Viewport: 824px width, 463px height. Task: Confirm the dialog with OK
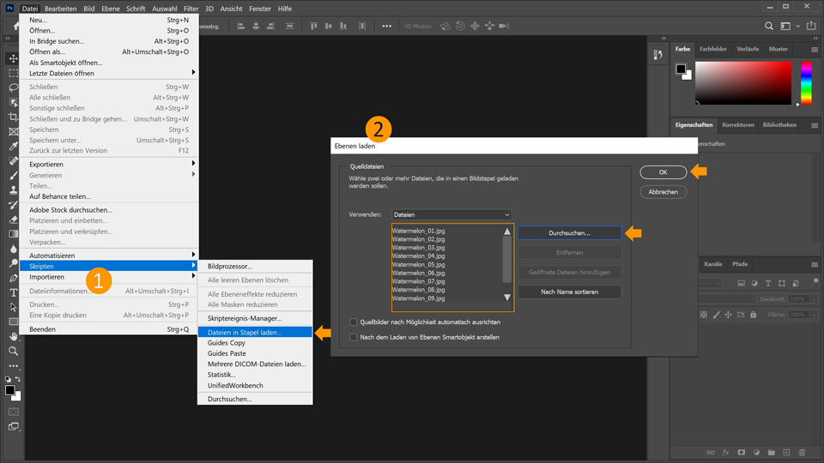coord(663,172)
